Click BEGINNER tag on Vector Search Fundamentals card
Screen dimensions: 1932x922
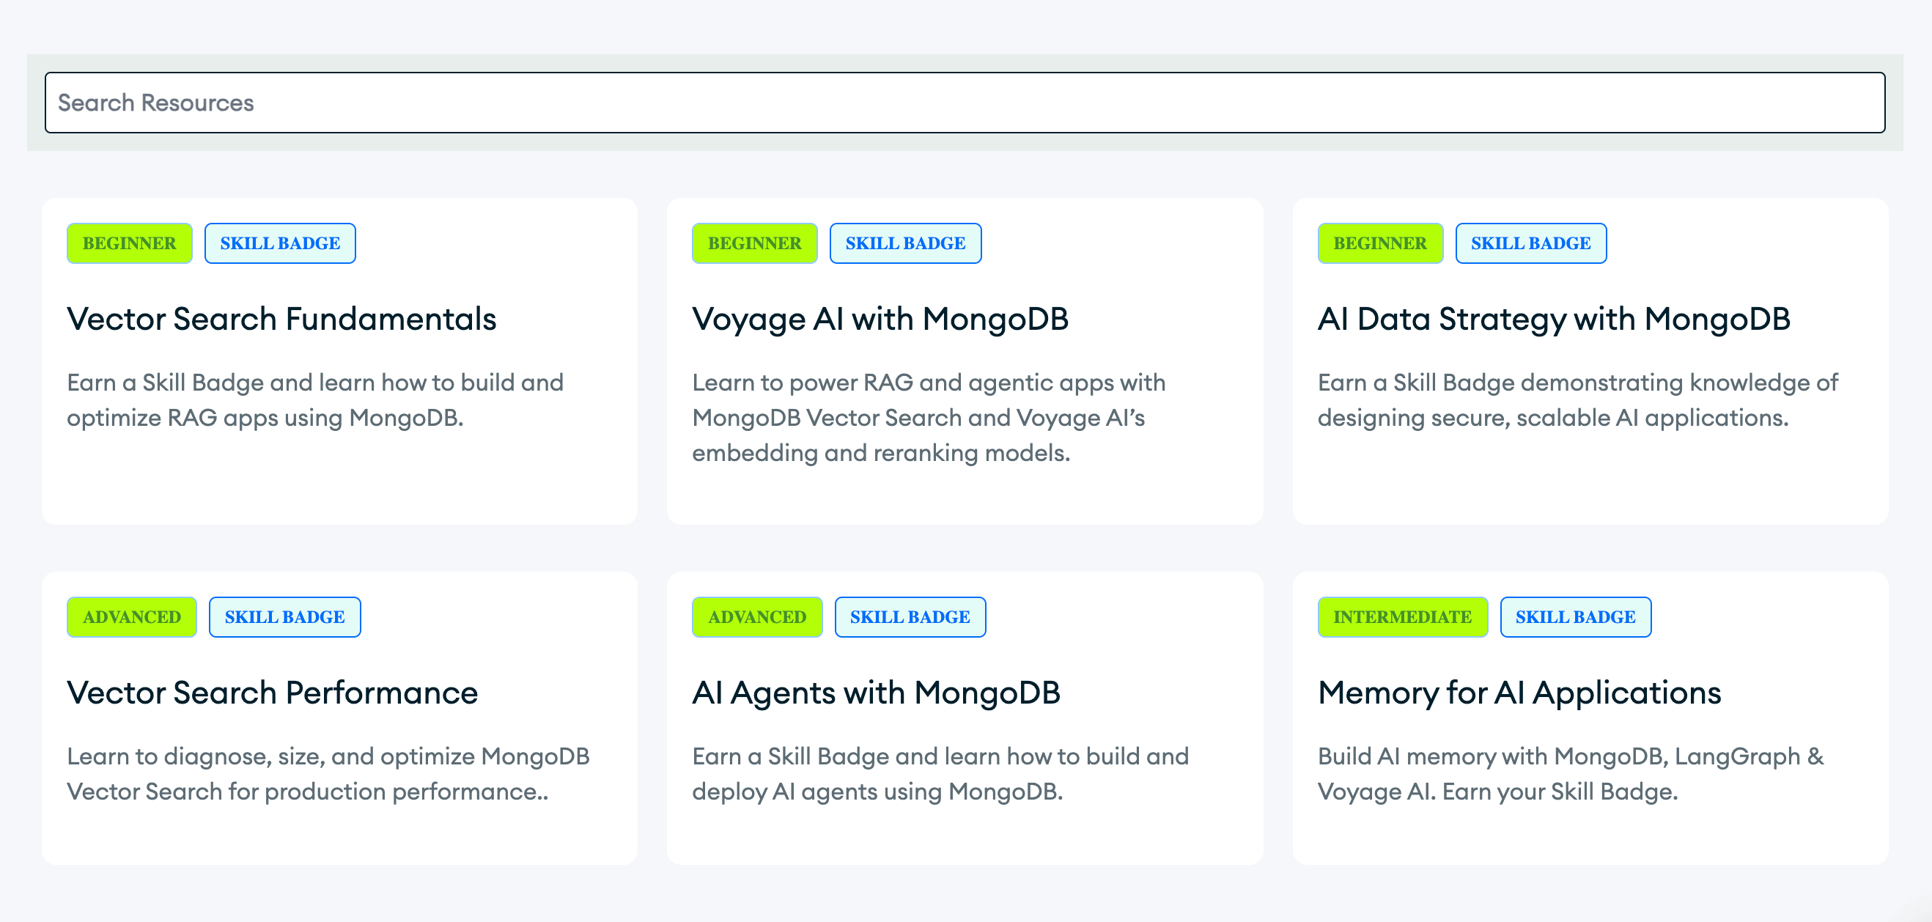coord(129,243)
